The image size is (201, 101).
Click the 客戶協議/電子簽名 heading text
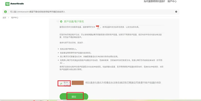tap(74, 21)
